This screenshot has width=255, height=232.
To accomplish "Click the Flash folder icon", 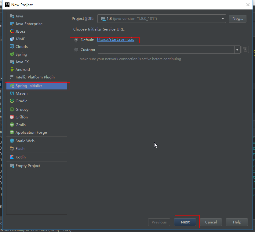I will [x=12, y=148].
